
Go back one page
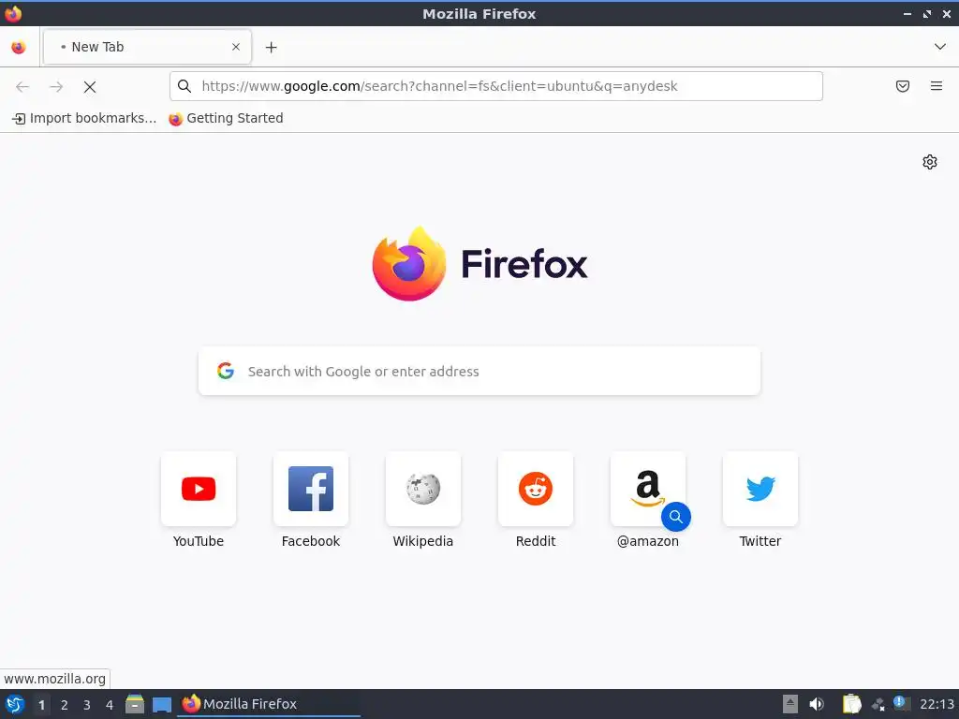[22, 87]
